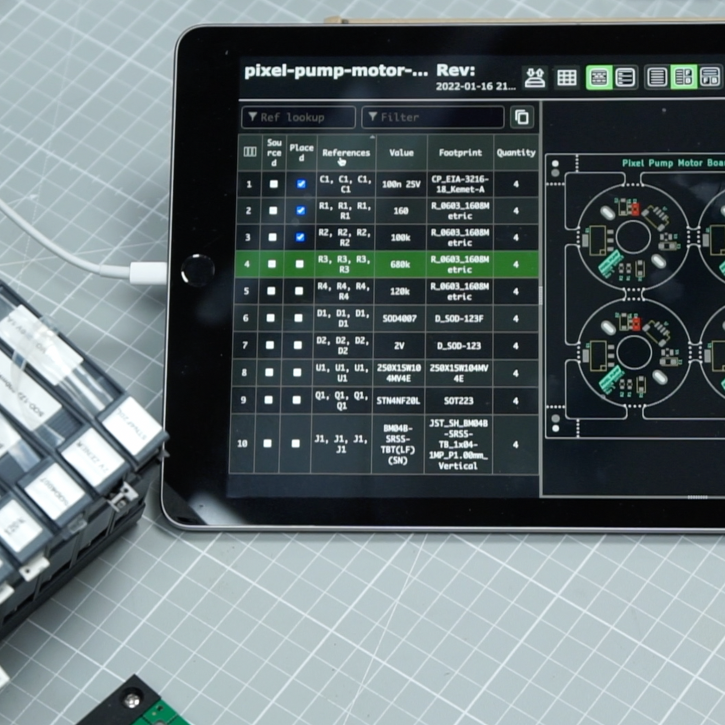Screen dimensions: 725x725
Task: Sort table by References column header
Action: [x=346, y=153]
